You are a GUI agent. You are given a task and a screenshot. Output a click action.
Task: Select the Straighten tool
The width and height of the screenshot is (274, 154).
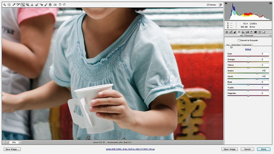[32, 5]
